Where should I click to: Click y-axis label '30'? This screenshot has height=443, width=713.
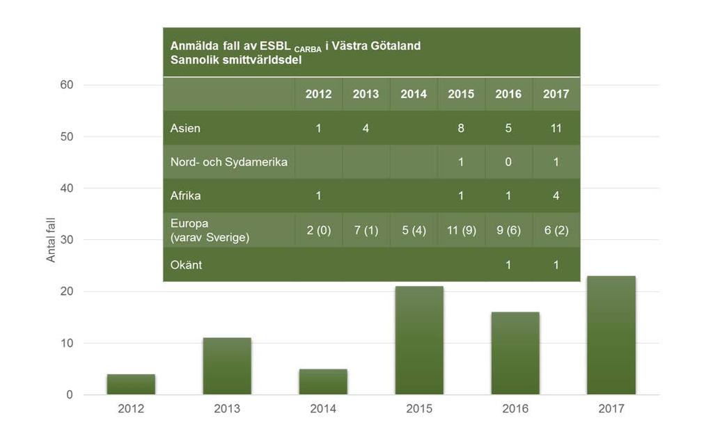[66, 240]
